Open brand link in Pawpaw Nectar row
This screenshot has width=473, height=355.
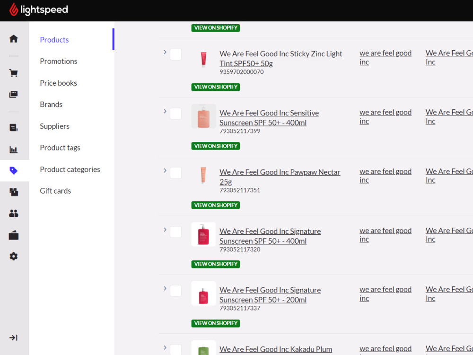385,176
